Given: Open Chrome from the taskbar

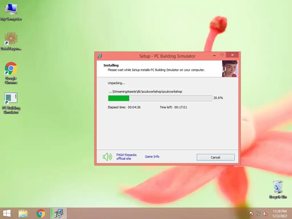Looking at the screenshot, I should tap(41, 213).
